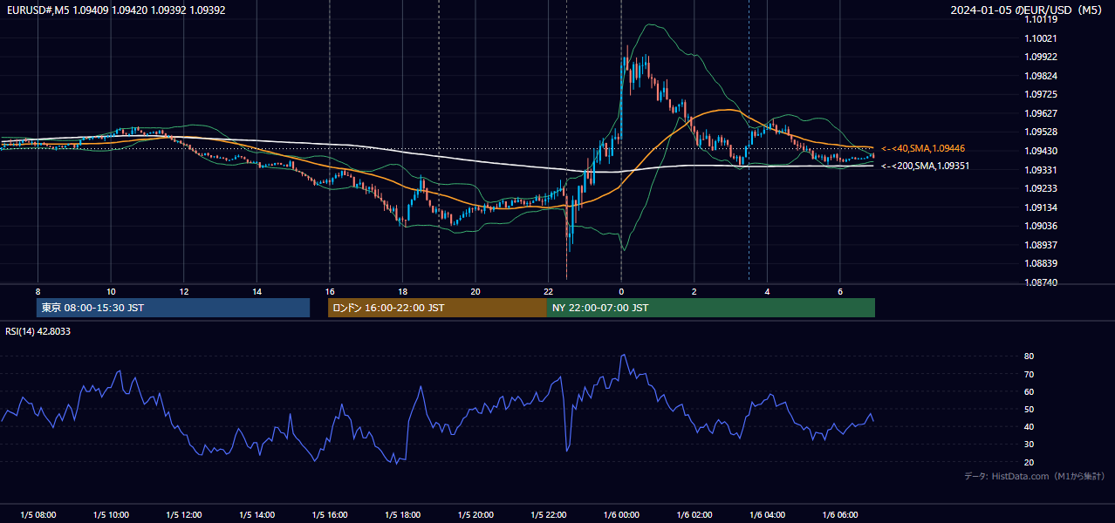Click price level 1.08839 on axis
Image resolution: width=1115 pixels, height=523 pixels.
(x=1041, y=263)
